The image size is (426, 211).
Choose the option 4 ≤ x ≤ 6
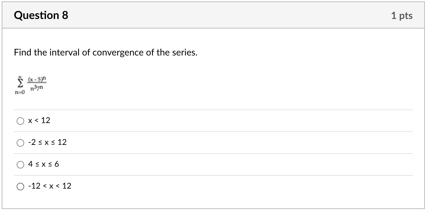pyautogui.click(x=20, y=164)
